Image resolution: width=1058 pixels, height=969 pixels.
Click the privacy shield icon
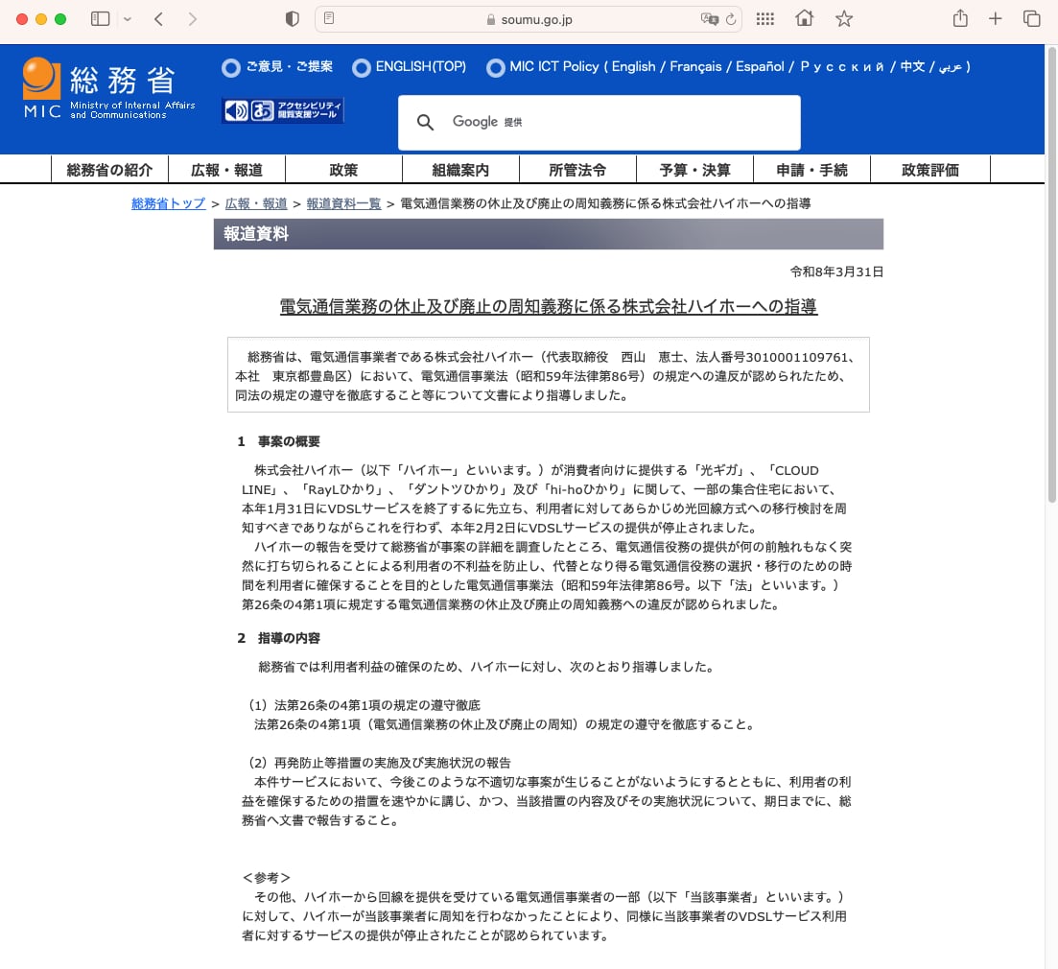[x=293, y=19]
